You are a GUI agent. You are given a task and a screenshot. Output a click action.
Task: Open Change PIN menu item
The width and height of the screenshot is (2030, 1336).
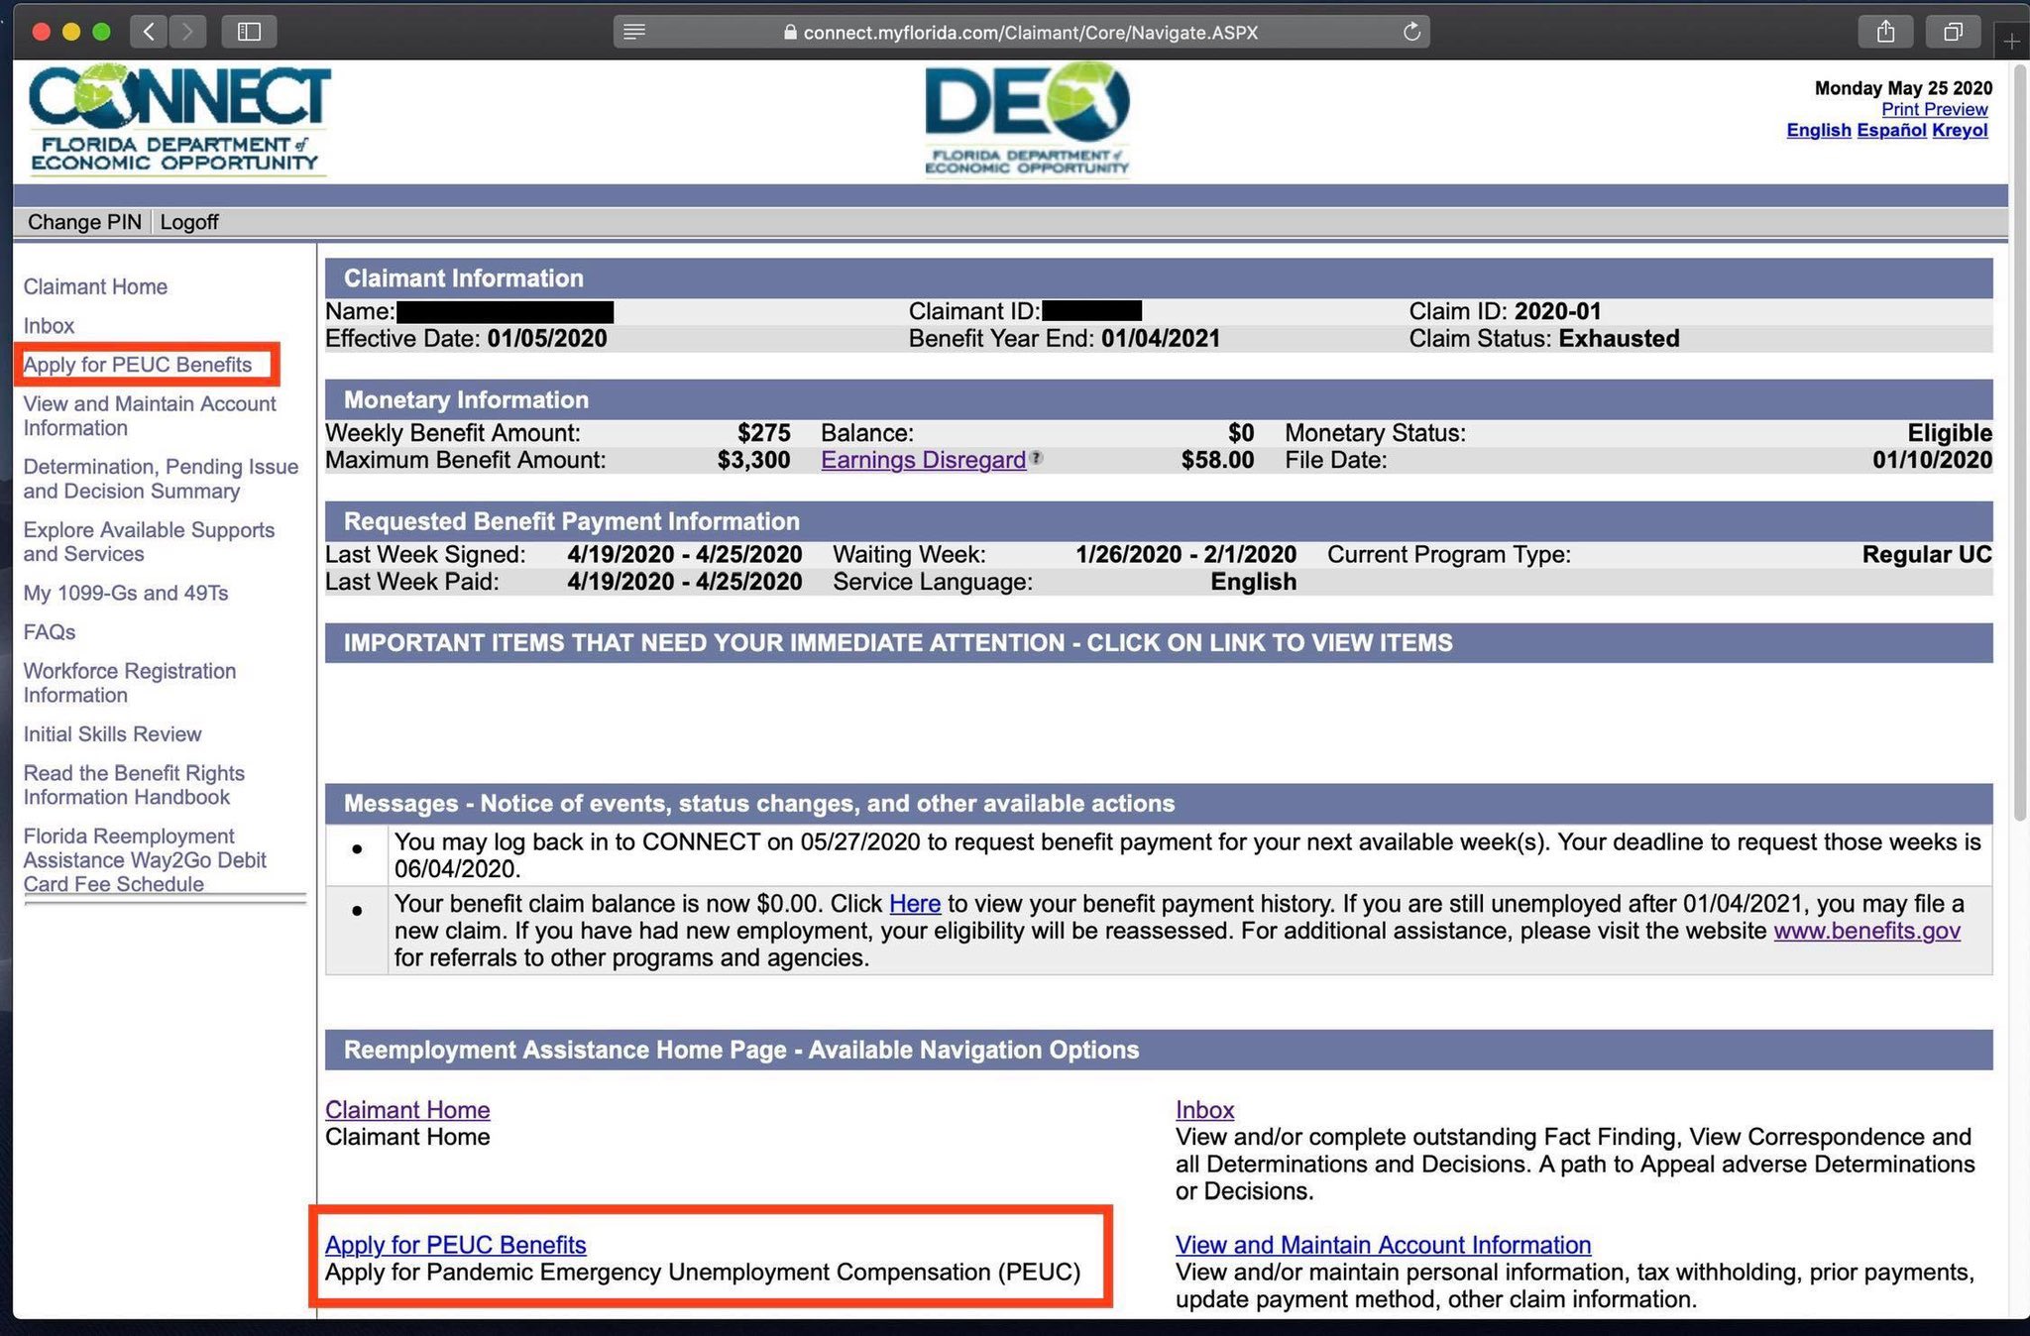[x=84, y=222]
